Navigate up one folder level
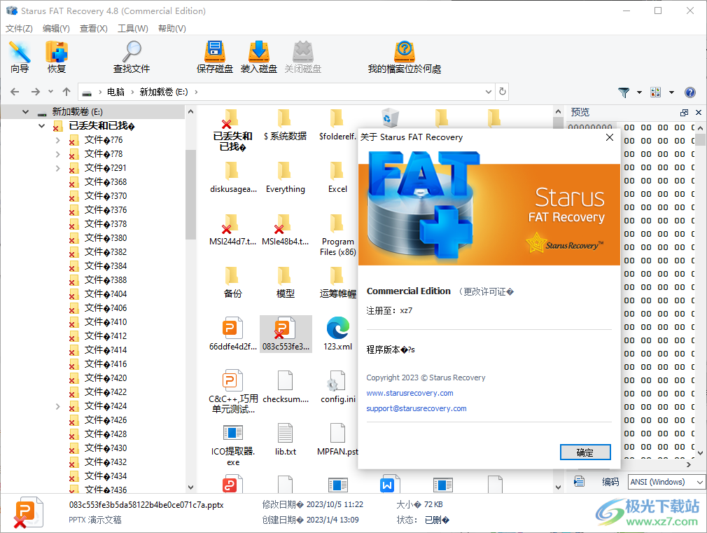 tap(66, 92)
